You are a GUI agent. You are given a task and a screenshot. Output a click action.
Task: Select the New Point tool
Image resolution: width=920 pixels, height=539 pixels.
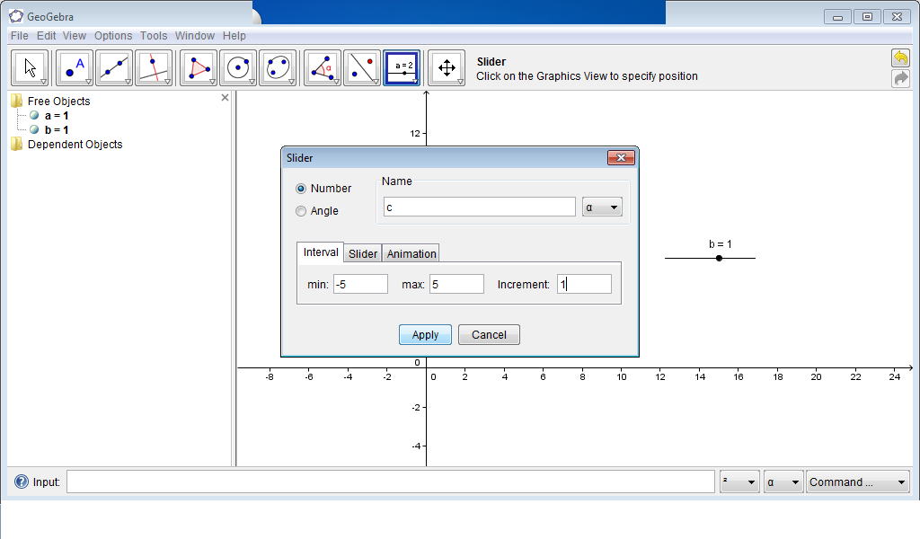click(x=75, y=68)
